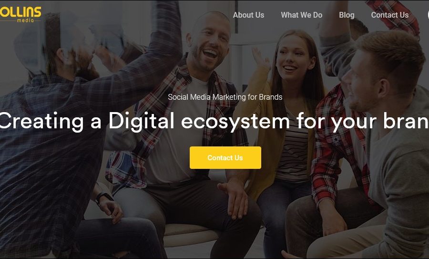Click the word 'your' in the headline
The height and width of the screenshot is (259, 429).
coord(354,123)
